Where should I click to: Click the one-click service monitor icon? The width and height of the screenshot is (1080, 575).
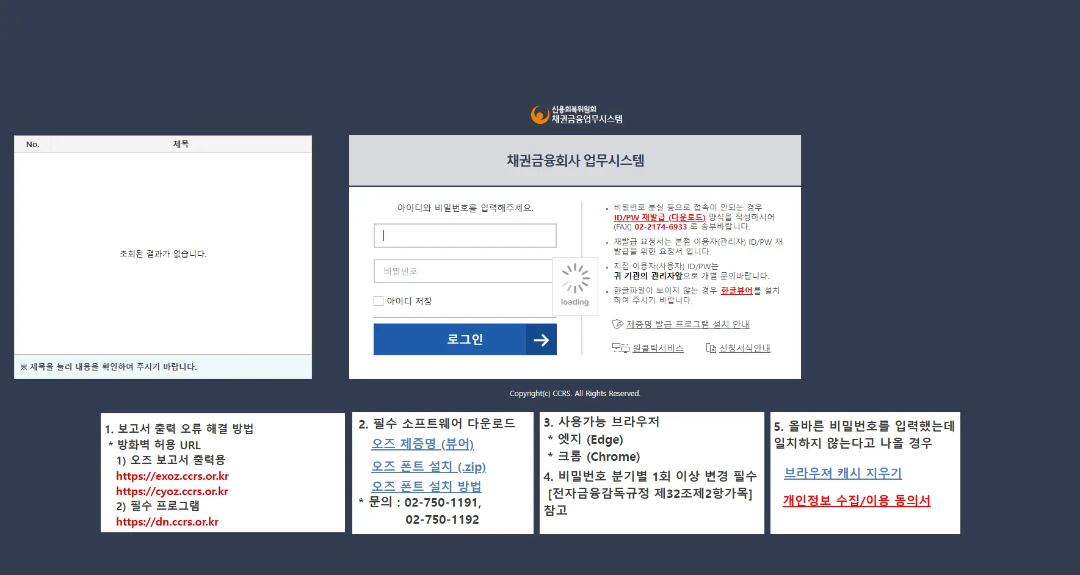[x=620, y=348]
